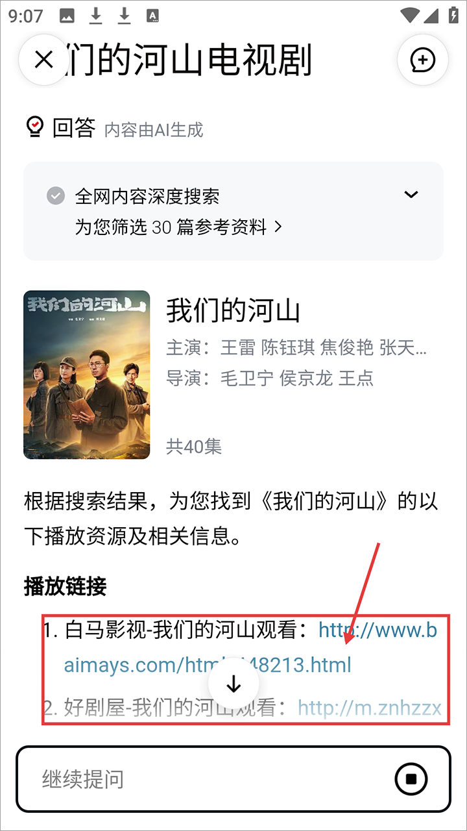The height and width of the screenshot is (831, 467).
Task: Collapse the deep search panel chevron
Action: coord(411,194)
